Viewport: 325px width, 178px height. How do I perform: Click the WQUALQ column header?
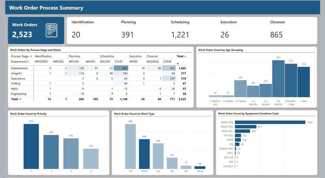(153, 62)
